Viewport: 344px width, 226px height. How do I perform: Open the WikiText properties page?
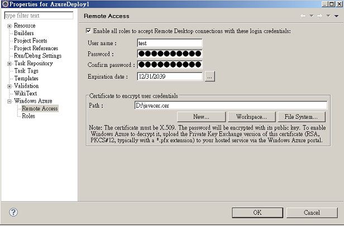[26, 93]
